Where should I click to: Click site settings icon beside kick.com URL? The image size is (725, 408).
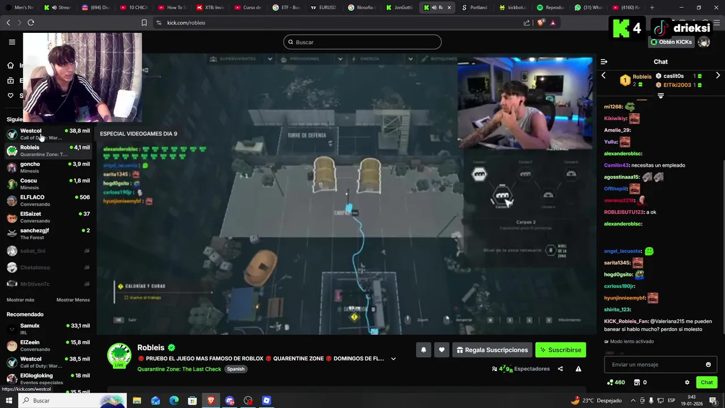[x=159, y=23]
